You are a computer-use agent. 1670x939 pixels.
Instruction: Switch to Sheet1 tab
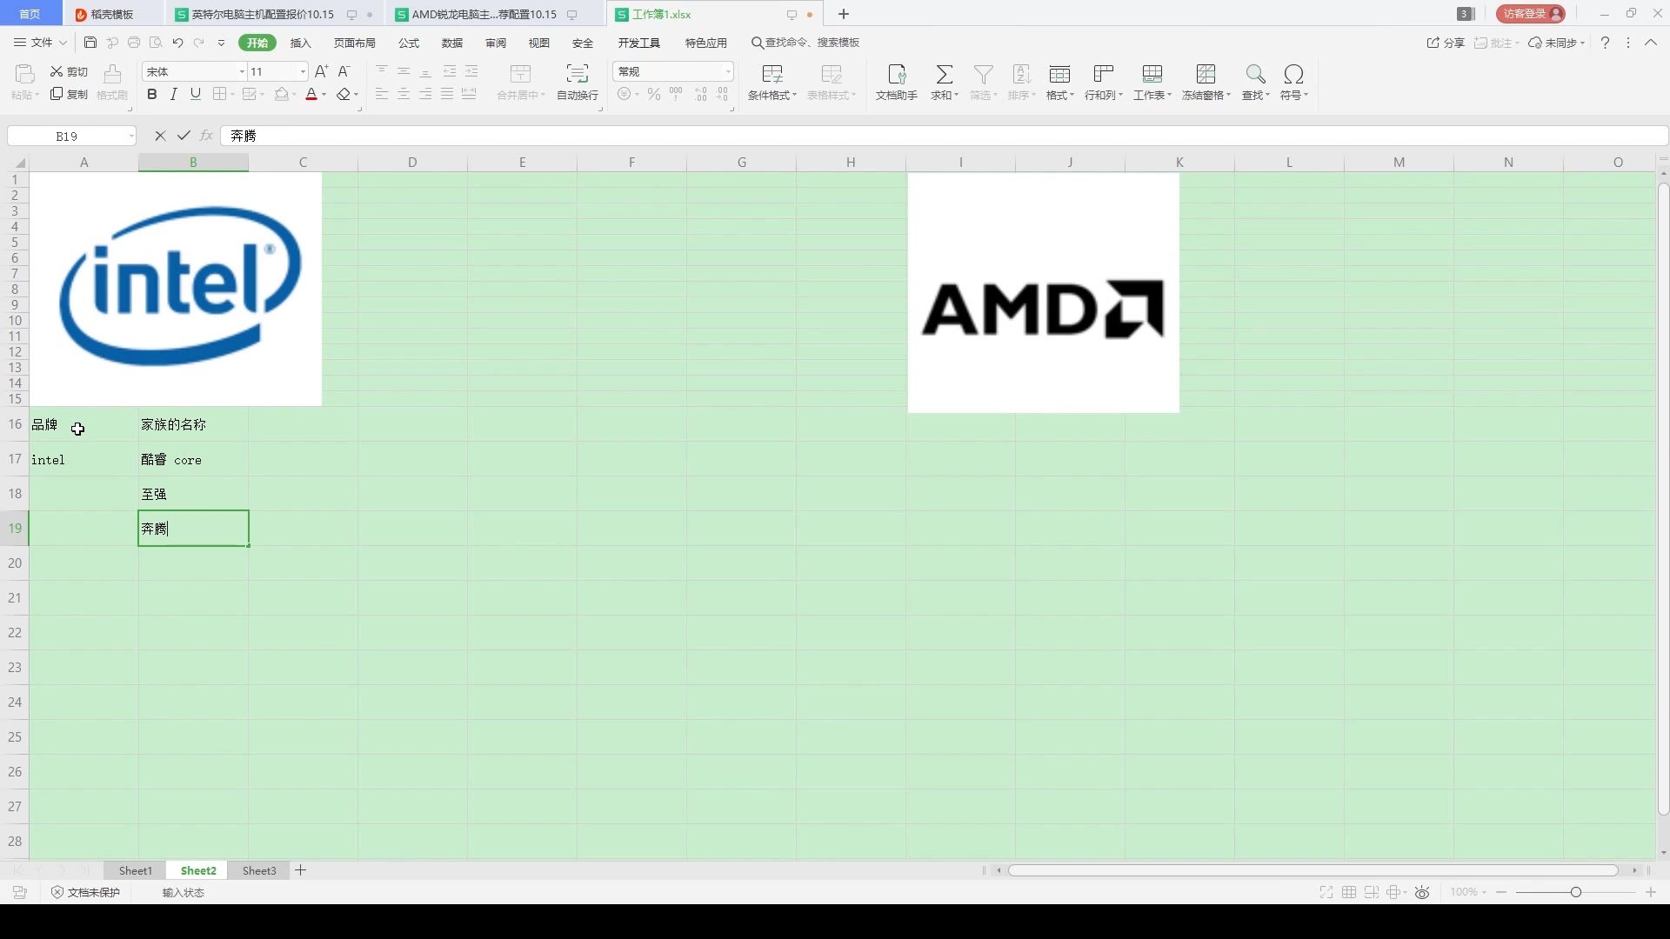[x=136, y=870]
